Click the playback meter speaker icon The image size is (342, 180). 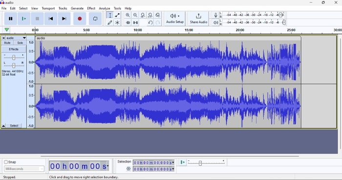pyautogui.click(x=216, y=22)
